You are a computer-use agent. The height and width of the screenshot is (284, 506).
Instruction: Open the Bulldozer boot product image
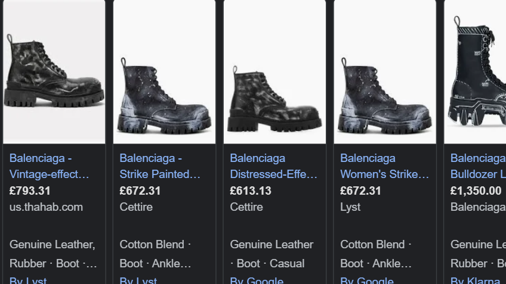[477, 71]
